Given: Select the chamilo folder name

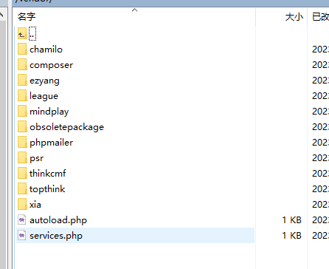Looking at the screenshot, I should click(x=46, y=50).
